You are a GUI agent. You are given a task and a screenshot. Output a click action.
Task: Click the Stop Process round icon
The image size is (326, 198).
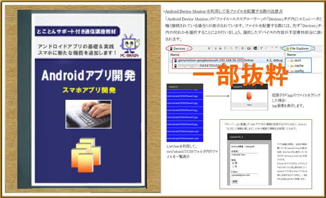[x=242, y=49]
